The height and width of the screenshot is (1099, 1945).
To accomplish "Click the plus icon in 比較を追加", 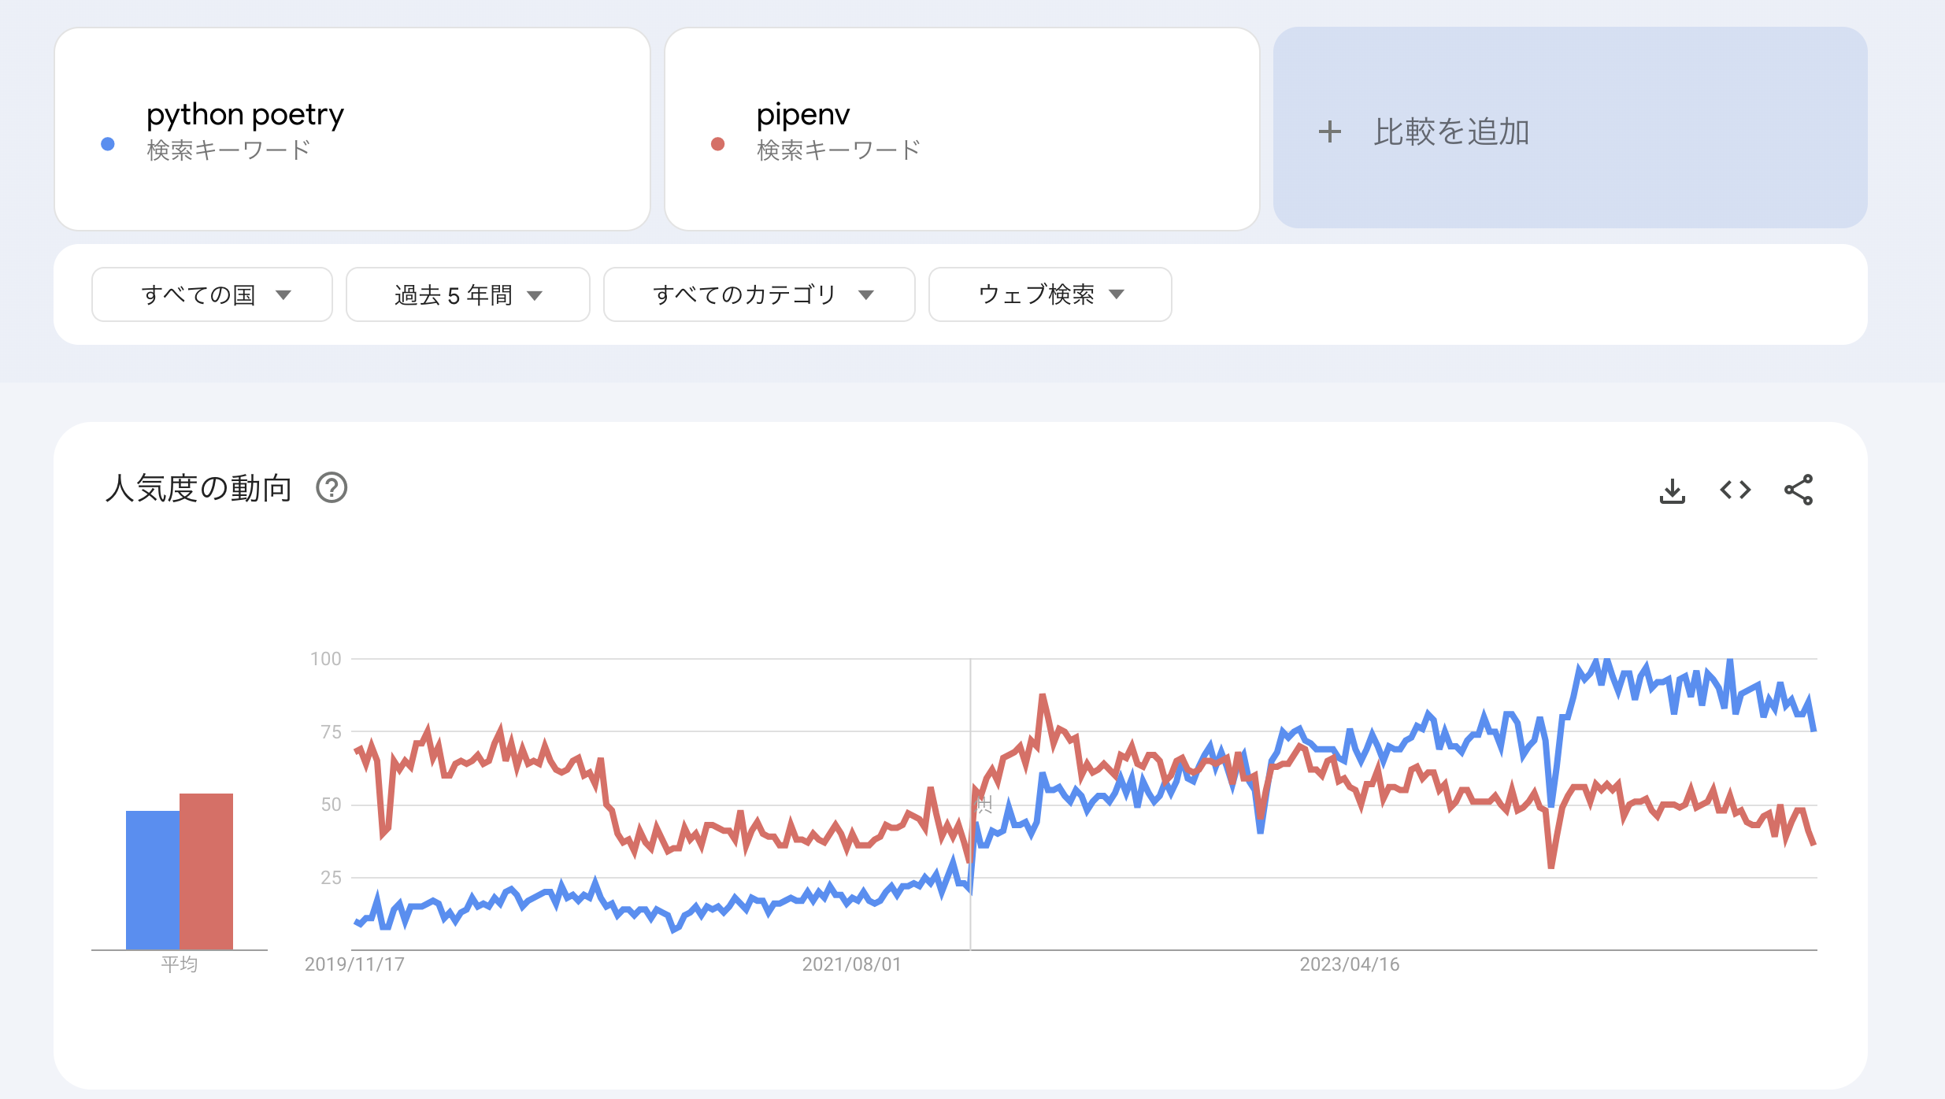I will click(x=1329, y=132).
